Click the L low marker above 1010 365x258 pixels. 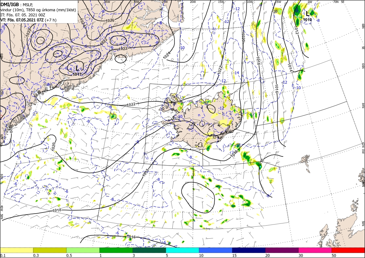pyautogui.click(x=307, y=14)
